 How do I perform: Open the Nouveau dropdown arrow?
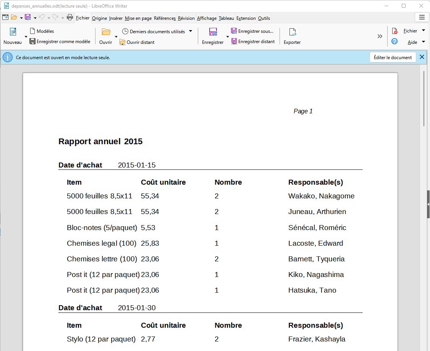26,37
